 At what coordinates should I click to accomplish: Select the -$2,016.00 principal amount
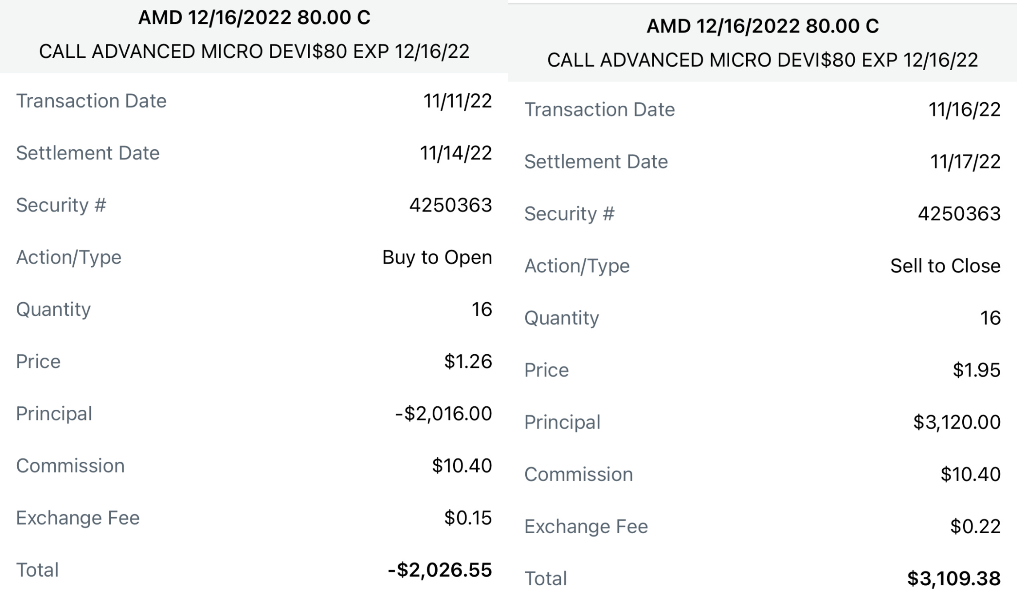coord(443,414)
